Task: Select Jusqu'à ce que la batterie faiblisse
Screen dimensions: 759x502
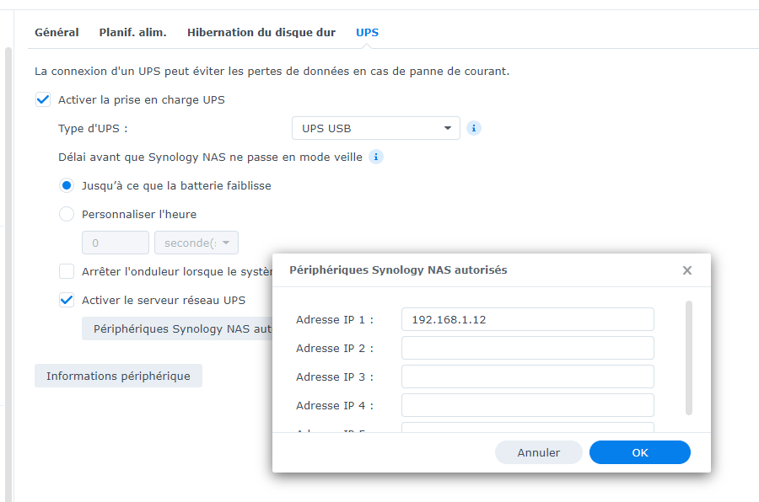Action: 67,185
